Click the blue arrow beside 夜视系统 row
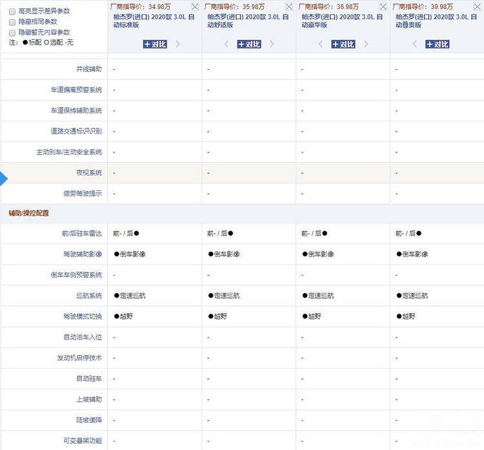Screen dimensions: 484x450 click(4, 179)
